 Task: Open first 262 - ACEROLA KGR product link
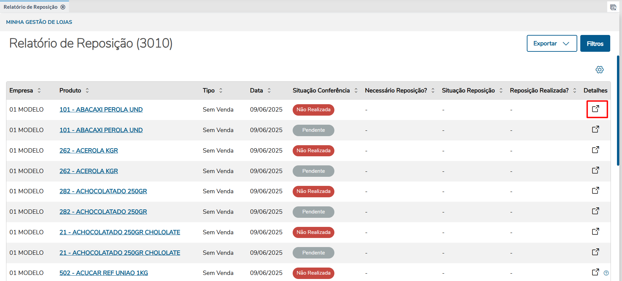88,151
